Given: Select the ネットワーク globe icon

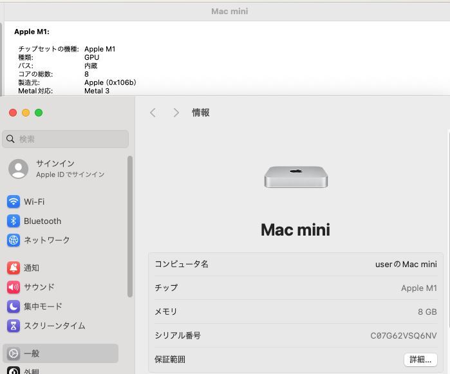Looking at the screenshot, I should pyautogui.click(x=14, y=240).
